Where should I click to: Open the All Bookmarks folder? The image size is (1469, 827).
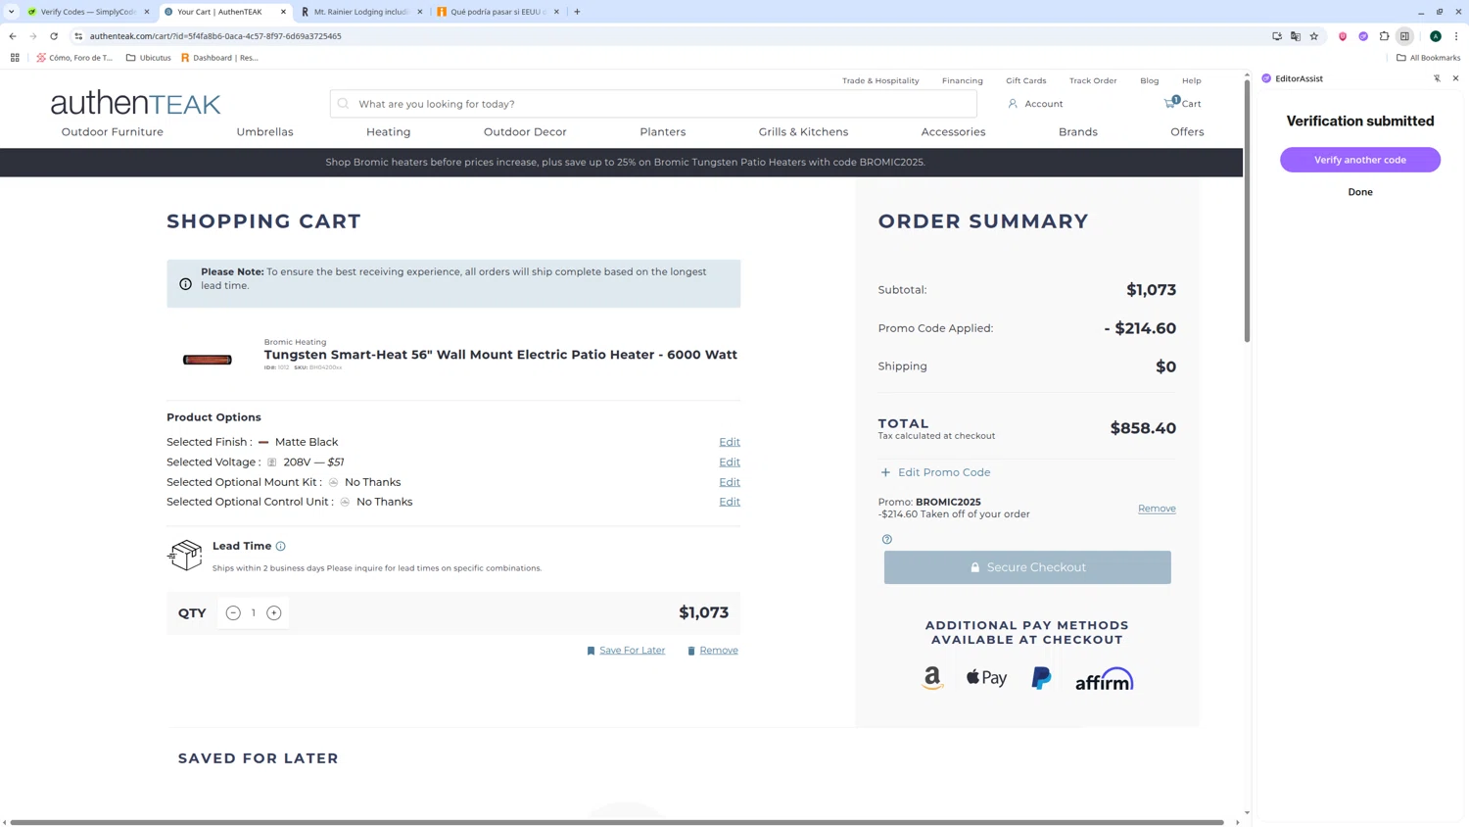1428,58
